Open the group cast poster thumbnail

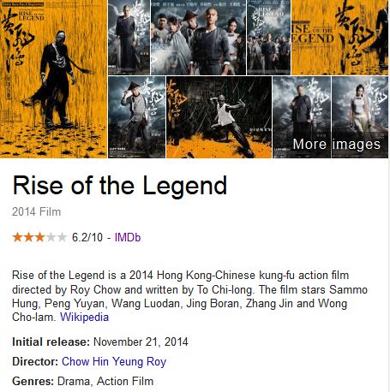tap(198, 38)
